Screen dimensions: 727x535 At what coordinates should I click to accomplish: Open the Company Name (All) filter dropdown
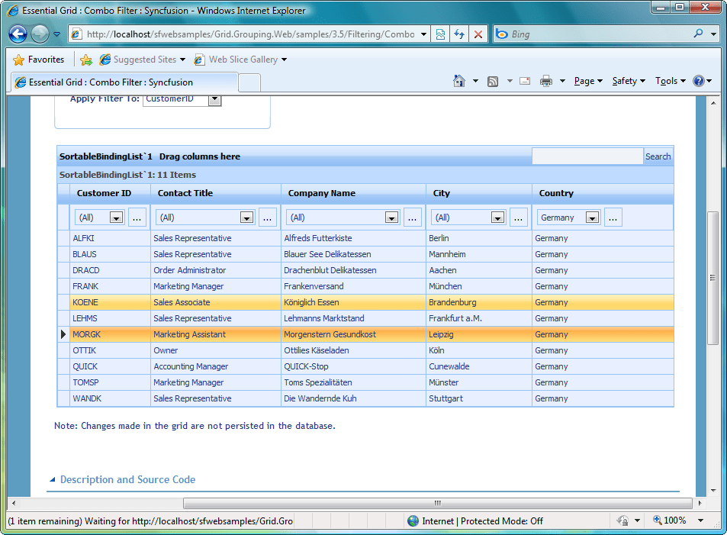pos(391,217)
